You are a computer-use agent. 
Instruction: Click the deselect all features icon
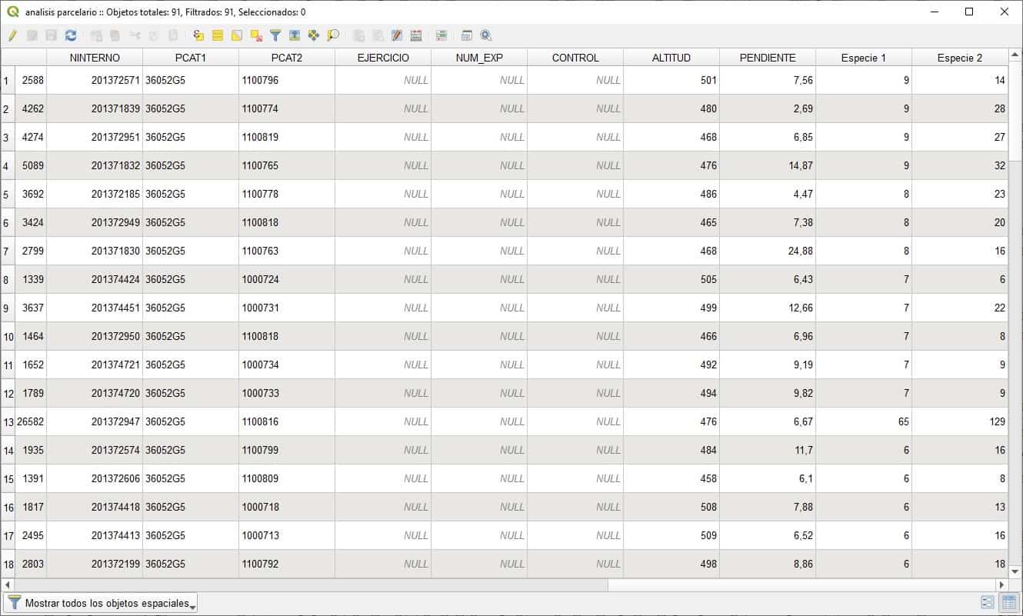coord(256,35)
